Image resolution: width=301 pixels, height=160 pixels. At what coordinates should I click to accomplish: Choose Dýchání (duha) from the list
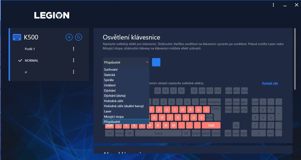[x=115, y=96]
